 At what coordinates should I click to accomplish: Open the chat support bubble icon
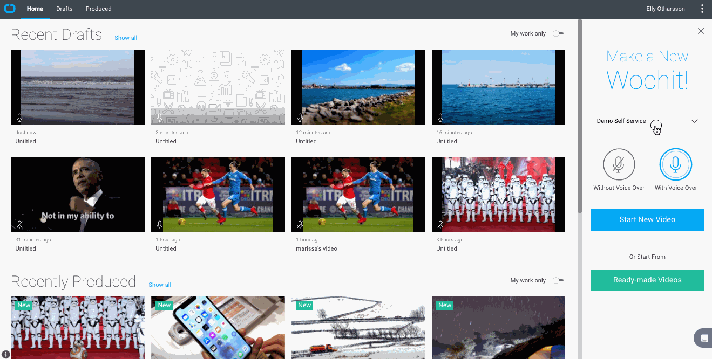click(703, 338)
